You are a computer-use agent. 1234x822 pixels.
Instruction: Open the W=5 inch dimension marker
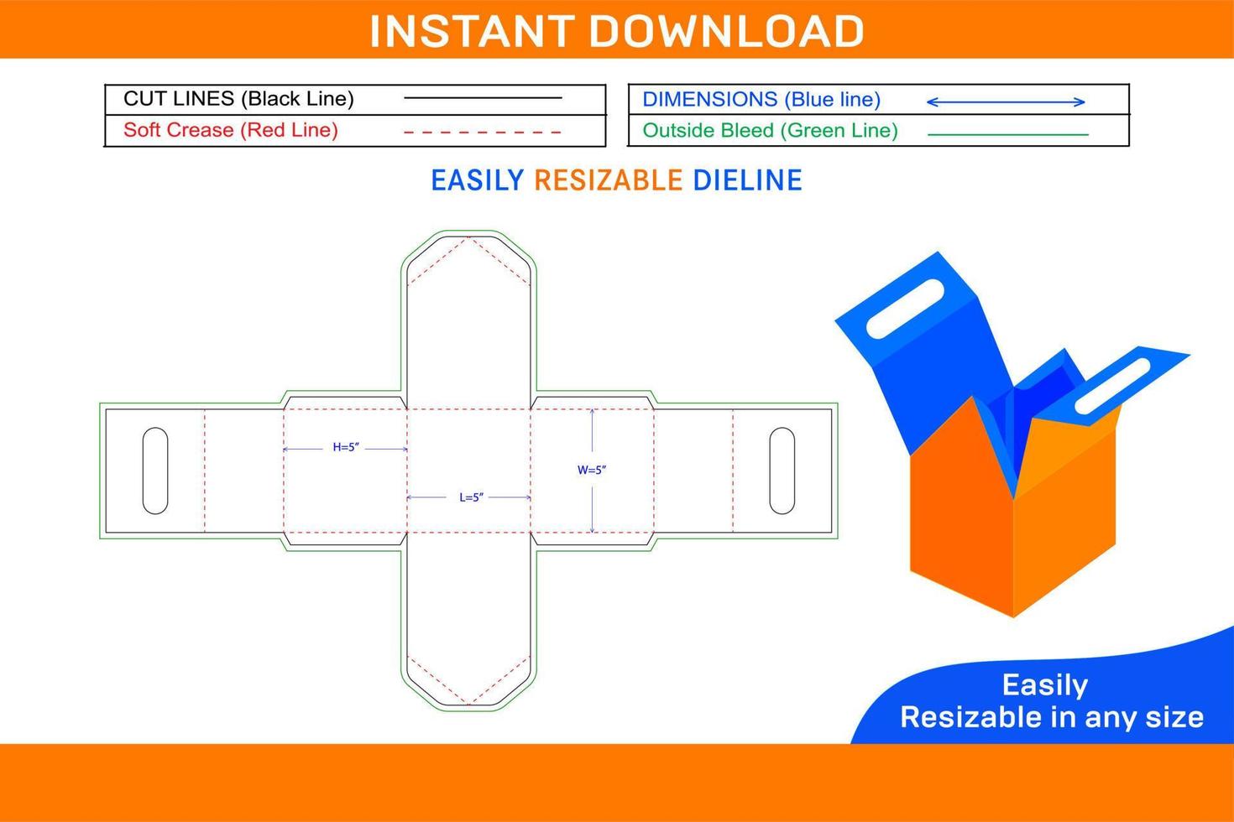coord(592,468)
